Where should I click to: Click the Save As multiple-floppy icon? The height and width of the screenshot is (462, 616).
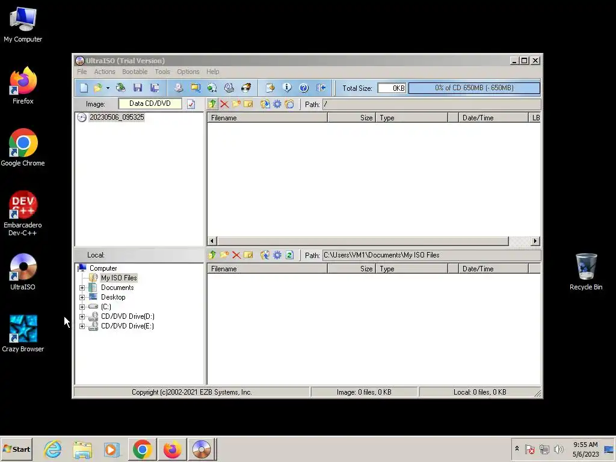[x=155, y=88]
